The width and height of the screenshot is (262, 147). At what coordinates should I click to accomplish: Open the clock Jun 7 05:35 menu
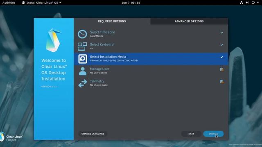click(131, 2)
